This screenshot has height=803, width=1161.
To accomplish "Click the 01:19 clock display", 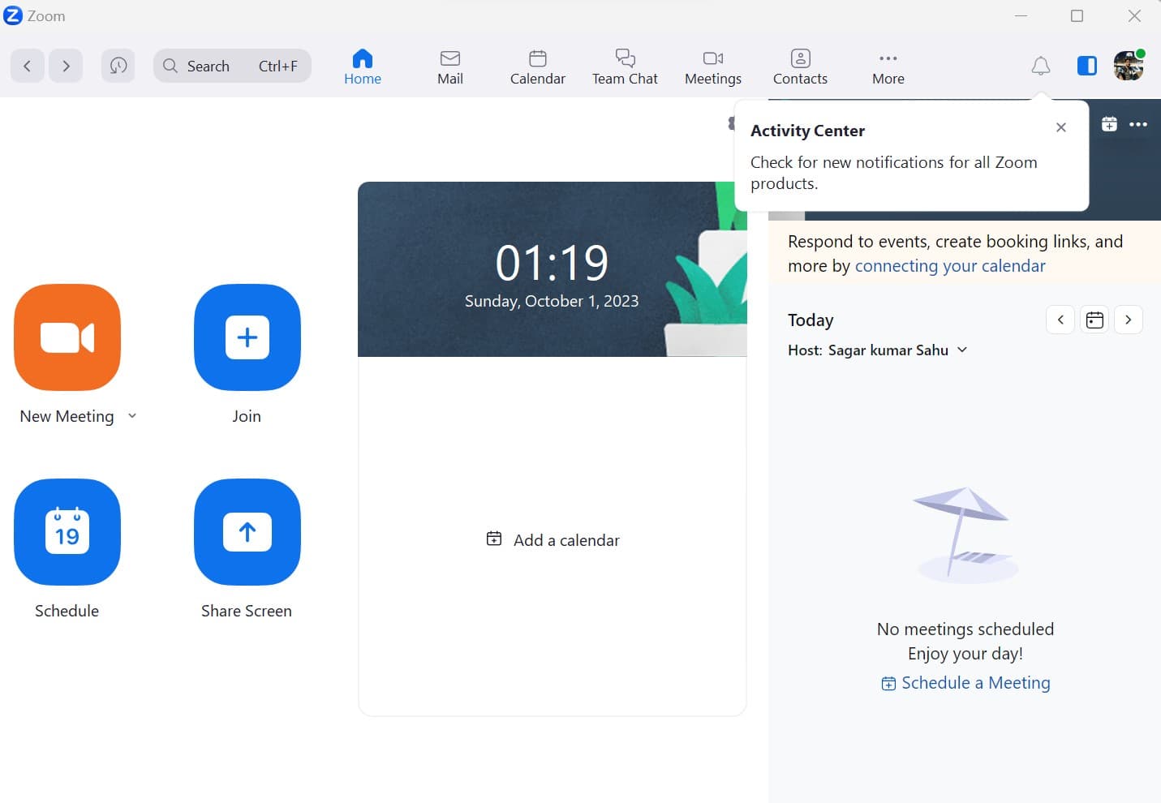I will tap(552, 263).
